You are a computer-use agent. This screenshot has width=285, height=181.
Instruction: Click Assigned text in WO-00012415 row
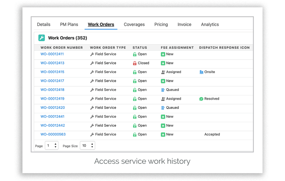173,72
